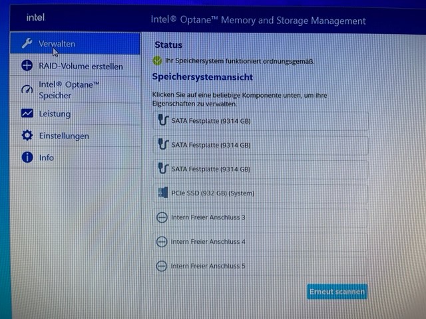Open the Verwalten section
Screen dimensions: 426x319
(x=75, y=43)
